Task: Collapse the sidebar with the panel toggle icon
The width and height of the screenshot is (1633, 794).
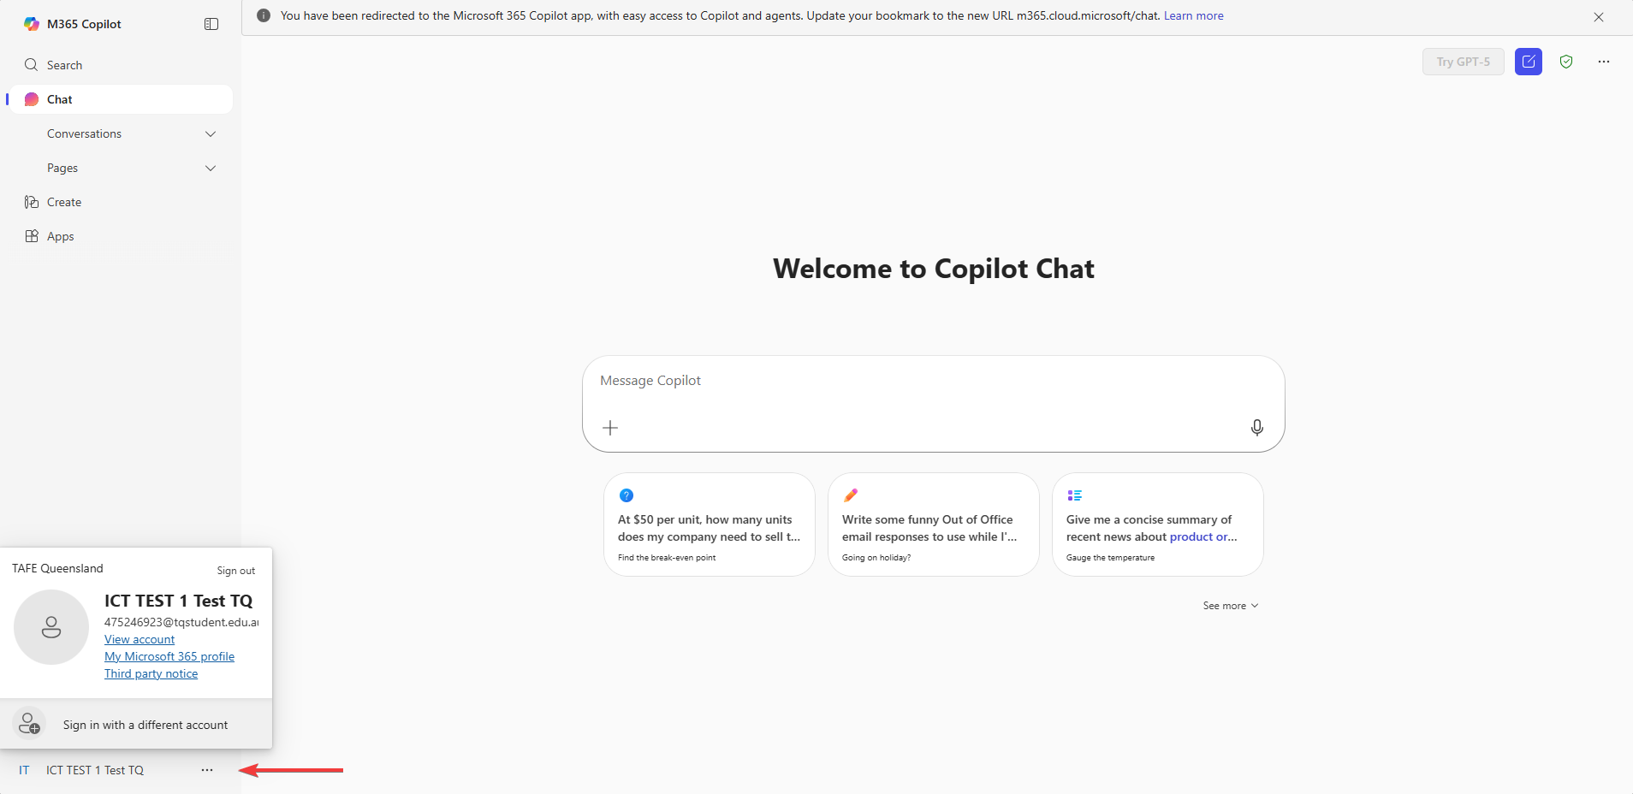Action: coord(211,24)
